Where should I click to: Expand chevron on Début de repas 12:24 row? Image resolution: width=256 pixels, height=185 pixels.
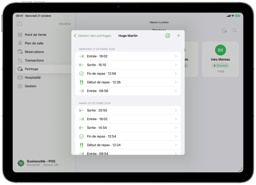[176, 145]
